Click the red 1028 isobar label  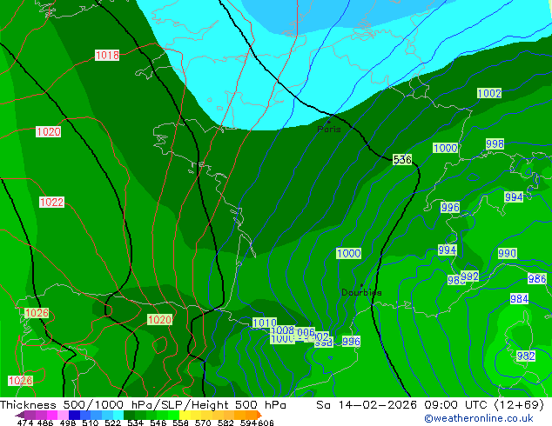(20, 380)
